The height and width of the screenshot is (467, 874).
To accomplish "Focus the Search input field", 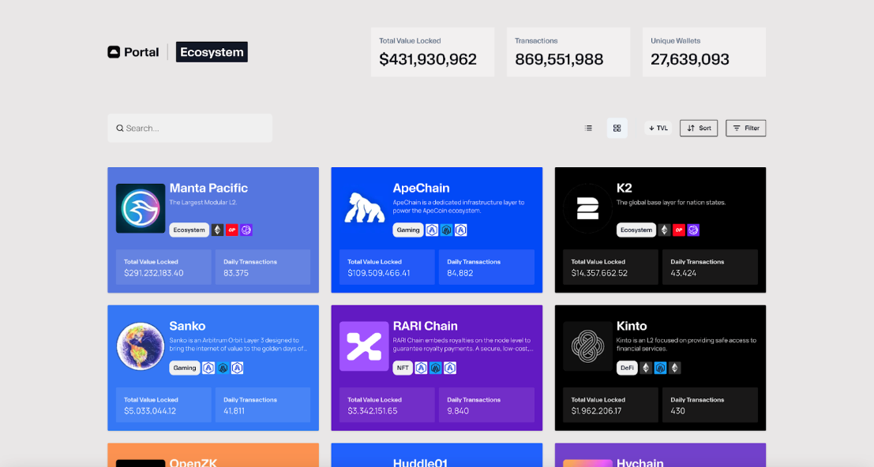I will pyautogui.click(x=190, y=128).
